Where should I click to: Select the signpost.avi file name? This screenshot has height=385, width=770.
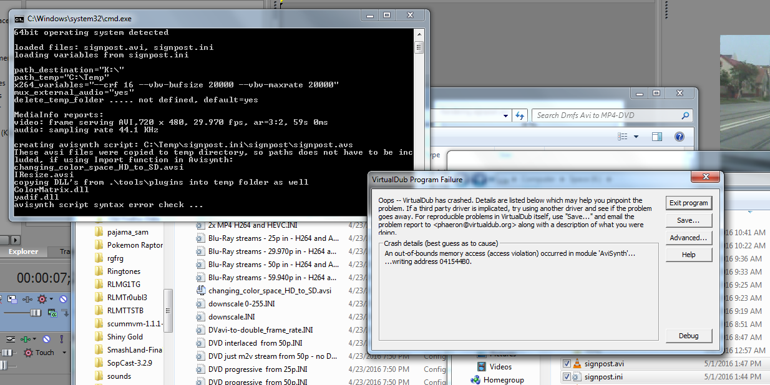[x=604, y=364]
